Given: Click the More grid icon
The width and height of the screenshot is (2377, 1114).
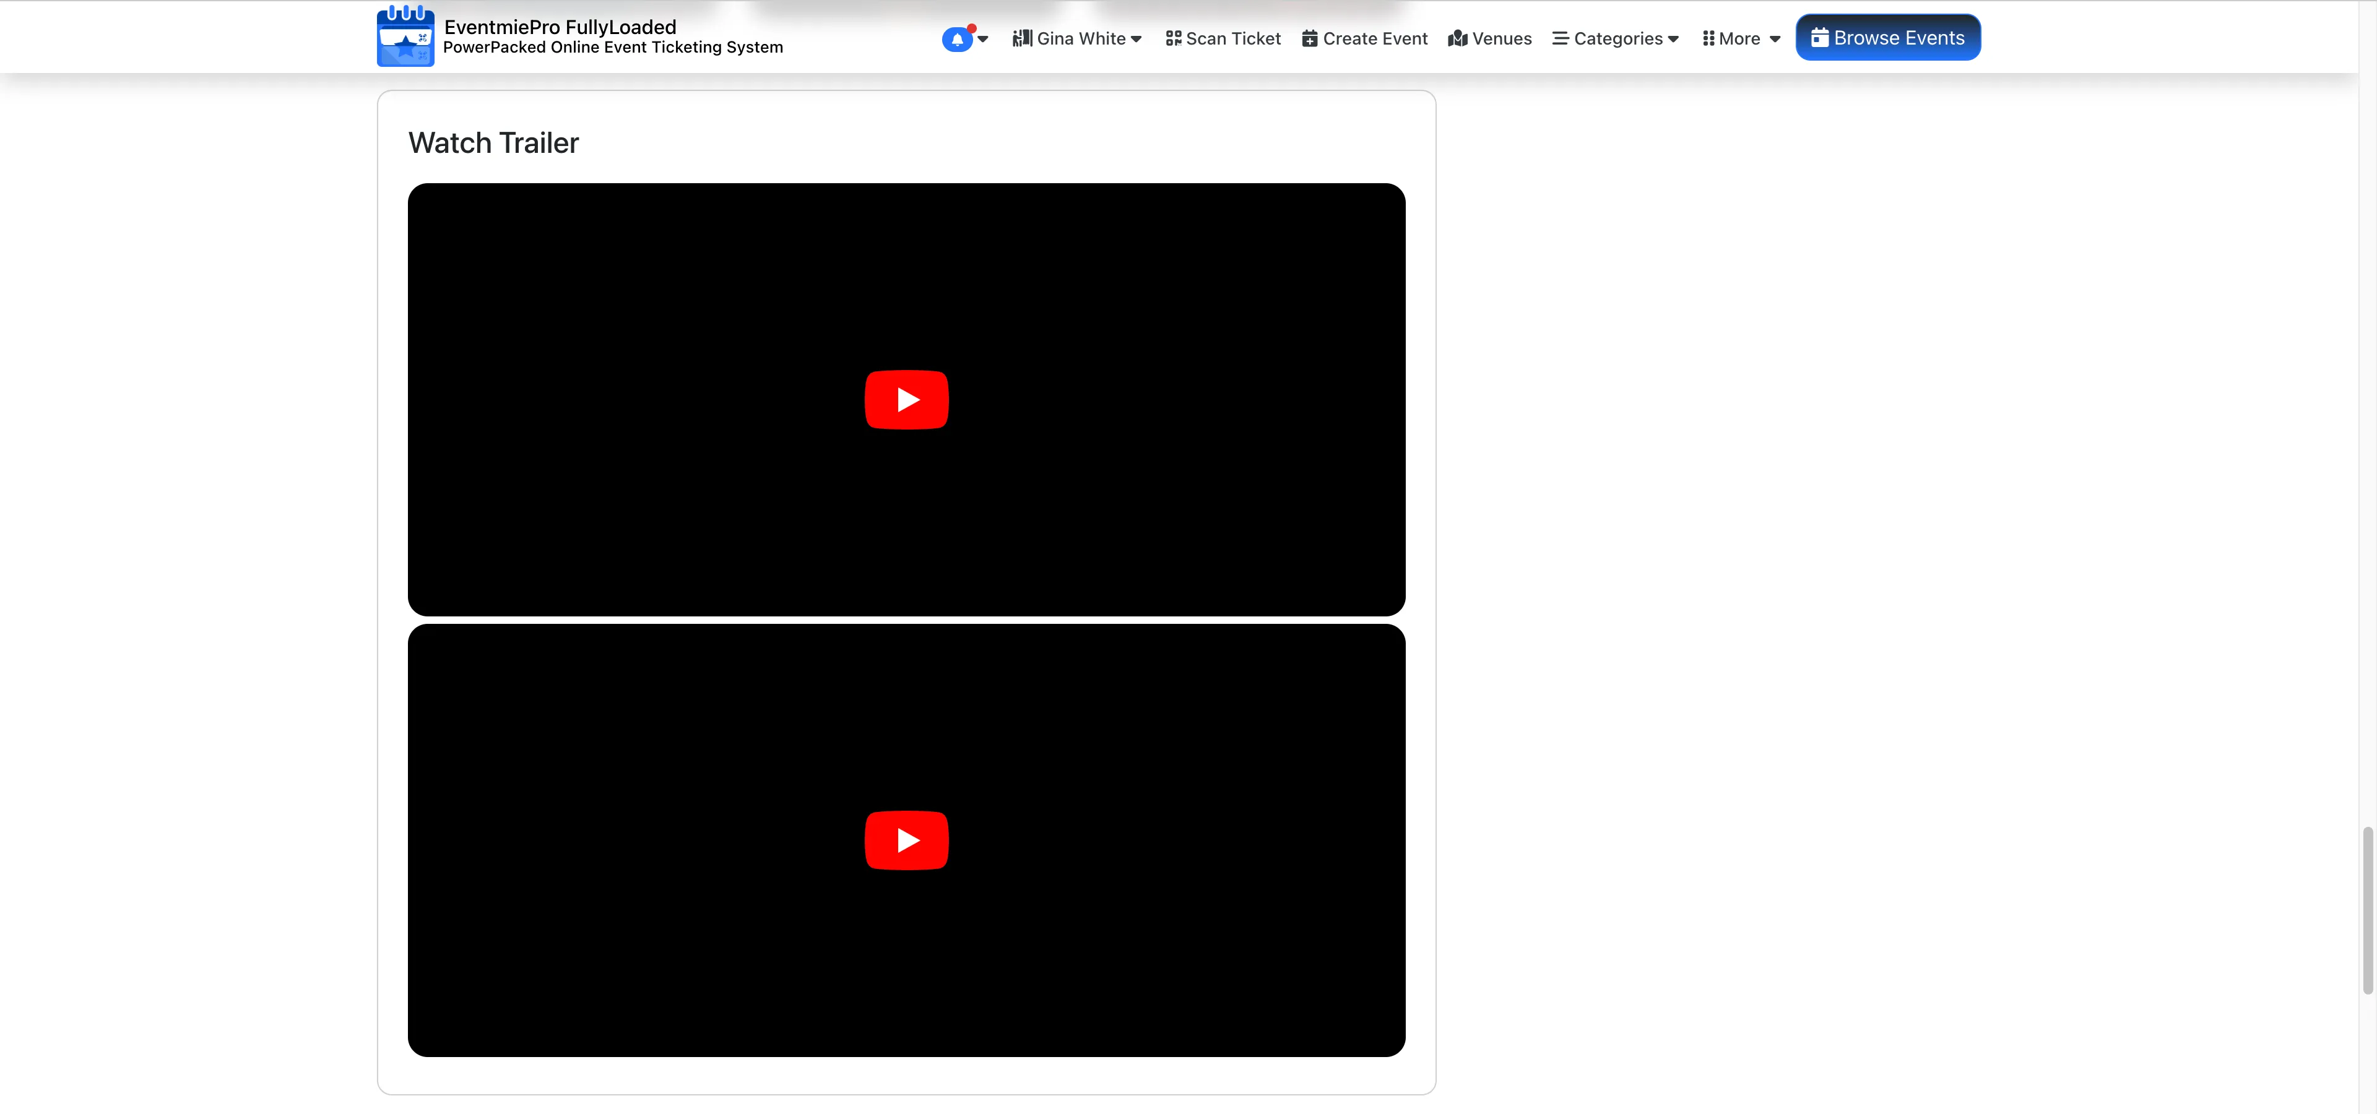Looking at the screenshot, I should (x=1708, y=39).
